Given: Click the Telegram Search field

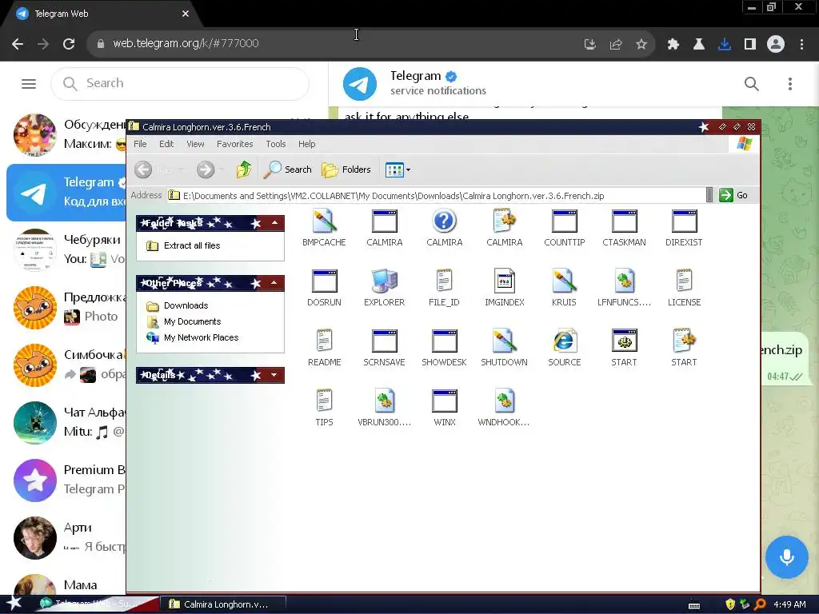Looking at the screenshot, I should click(180, 83).
